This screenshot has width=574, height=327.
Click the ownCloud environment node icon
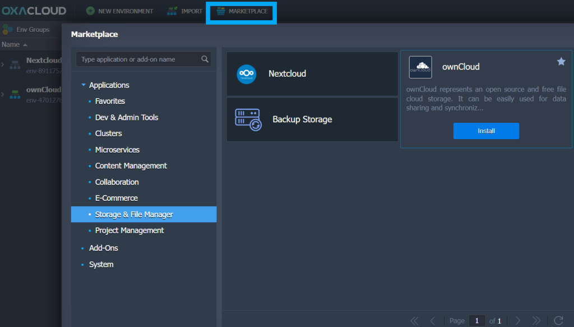(x=15, y=94)
